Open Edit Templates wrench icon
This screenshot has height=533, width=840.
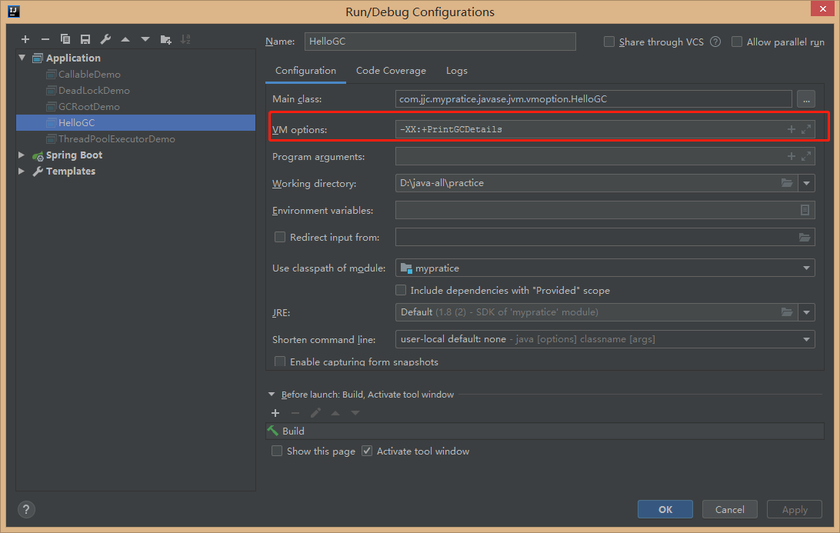pyautogui.click(x=105, y=39)
